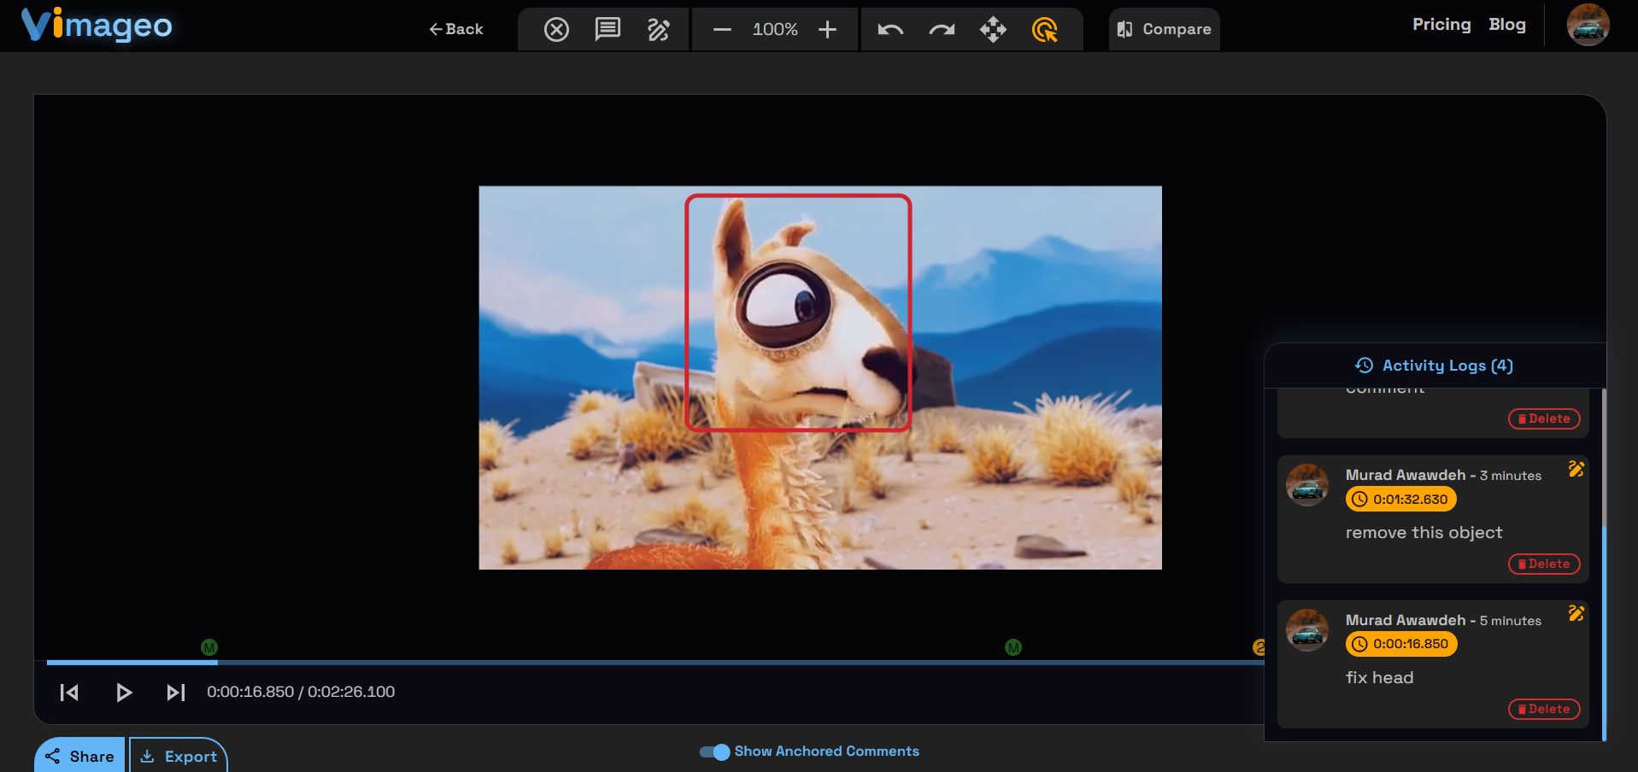Click the video progress bar
Screen dimensions: 1638x772
655,662
